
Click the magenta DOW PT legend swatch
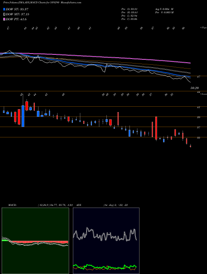(x=4, y=19)
